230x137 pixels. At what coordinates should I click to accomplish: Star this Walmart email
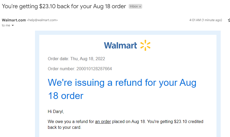point(229,20)
